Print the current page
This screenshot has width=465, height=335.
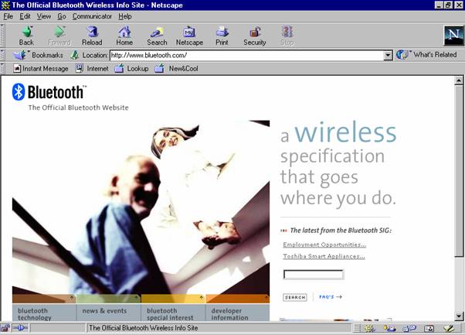click(x=222, y=36)
